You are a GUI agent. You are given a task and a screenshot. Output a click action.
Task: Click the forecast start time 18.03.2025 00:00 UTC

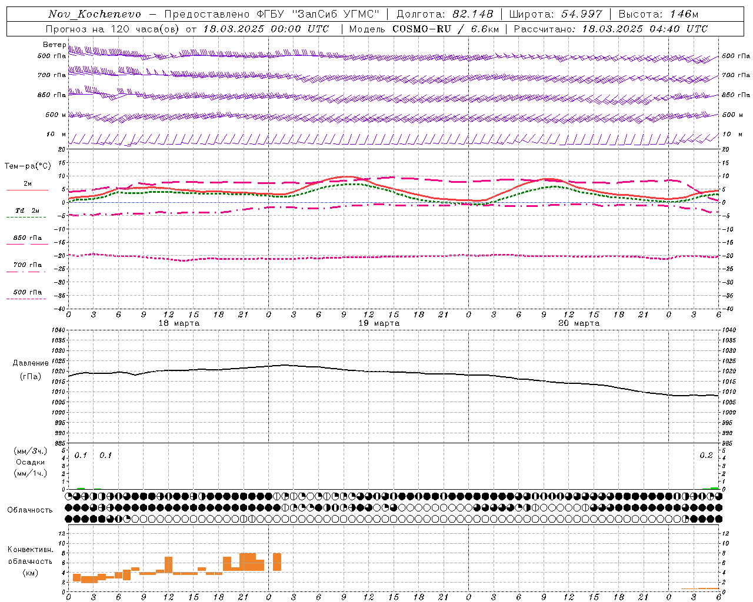click(266, 29)
